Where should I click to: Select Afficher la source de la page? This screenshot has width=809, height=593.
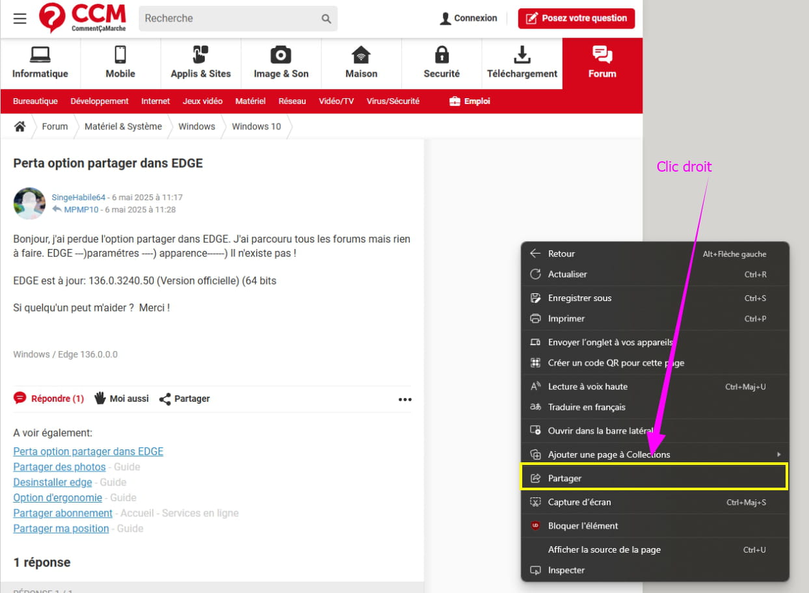655,549
